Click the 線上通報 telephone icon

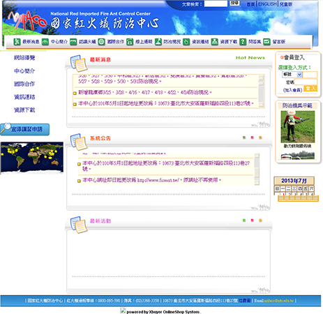[130, 42]
